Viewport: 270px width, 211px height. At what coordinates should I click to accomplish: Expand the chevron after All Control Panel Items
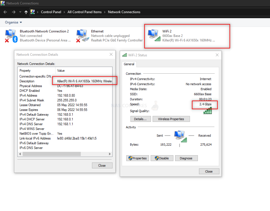tap(105, 12)
